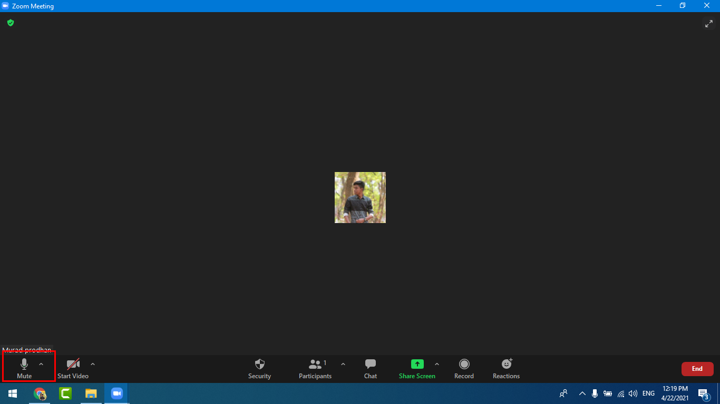720x404 pixels.
Task: Click the red End meeting button
Action: pyautogui.click(x=697, y=369)
